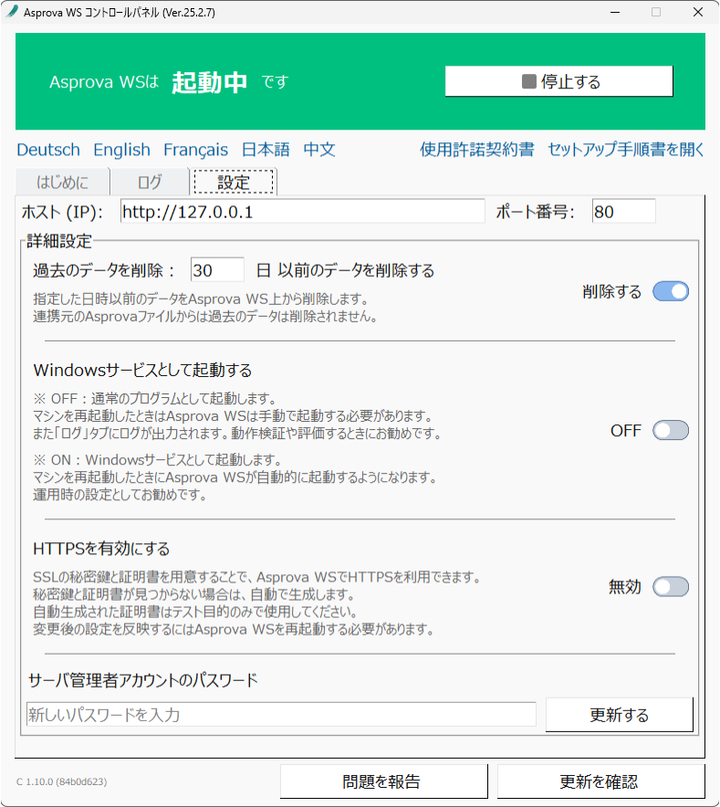Click the Asprova feather app icon
720x807 pixels.
click(12, 11)
